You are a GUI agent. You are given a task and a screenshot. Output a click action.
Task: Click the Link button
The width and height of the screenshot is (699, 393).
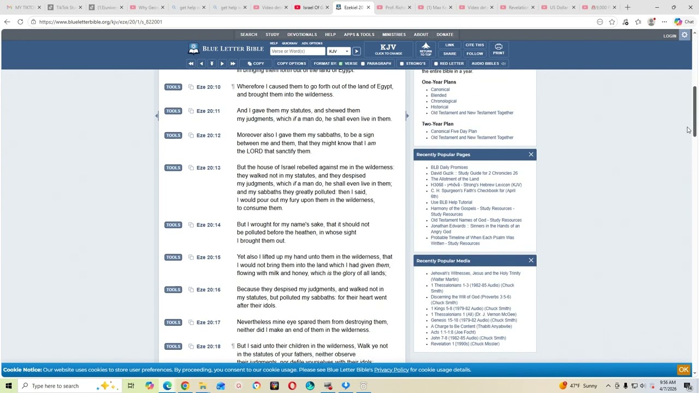449,45
